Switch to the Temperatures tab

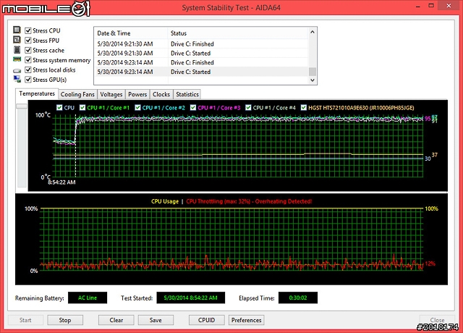coord(37,93)
